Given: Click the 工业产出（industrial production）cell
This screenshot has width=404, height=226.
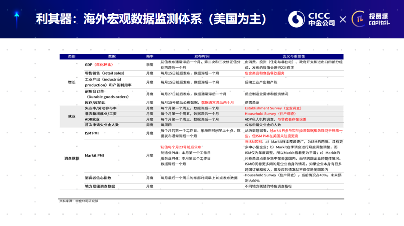Looking at the screenshot, I should pos(108,82).
